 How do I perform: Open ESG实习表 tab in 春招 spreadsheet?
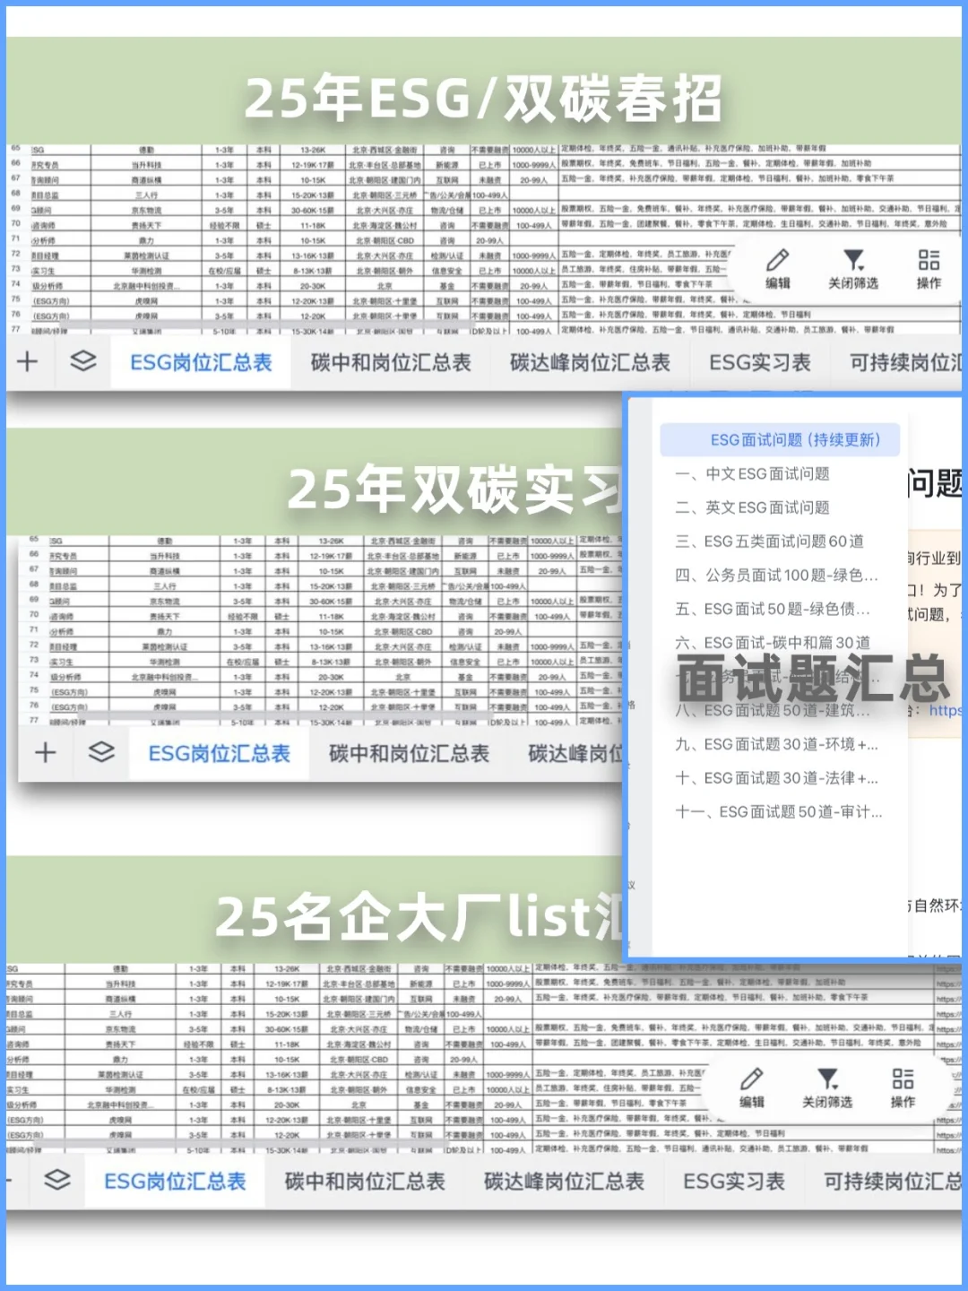click(x=760, y=363)
